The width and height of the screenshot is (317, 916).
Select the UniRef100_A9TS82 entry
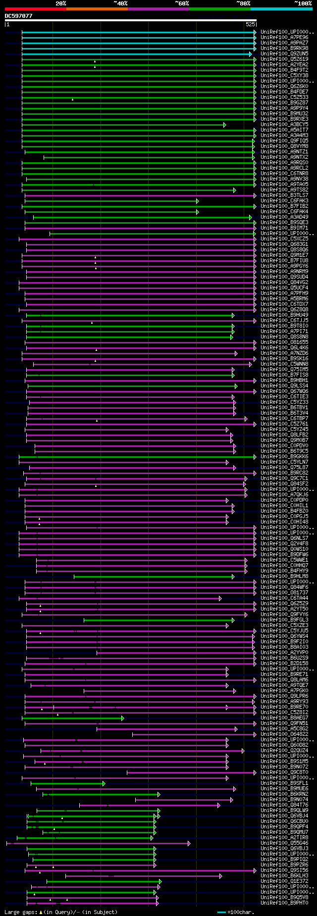tap(284, 190)
